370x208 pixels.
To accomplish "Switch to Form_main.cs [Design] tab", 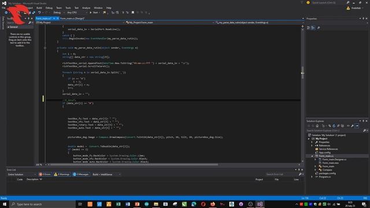I will click(72, 18).
